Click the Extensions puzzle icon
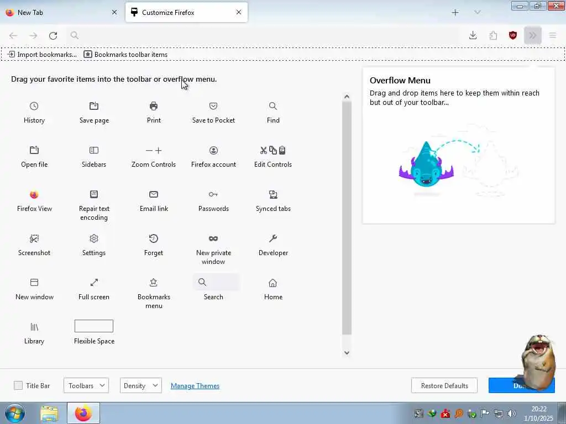The width and height of the screenshot is (566, 424). tap(493, 35)
